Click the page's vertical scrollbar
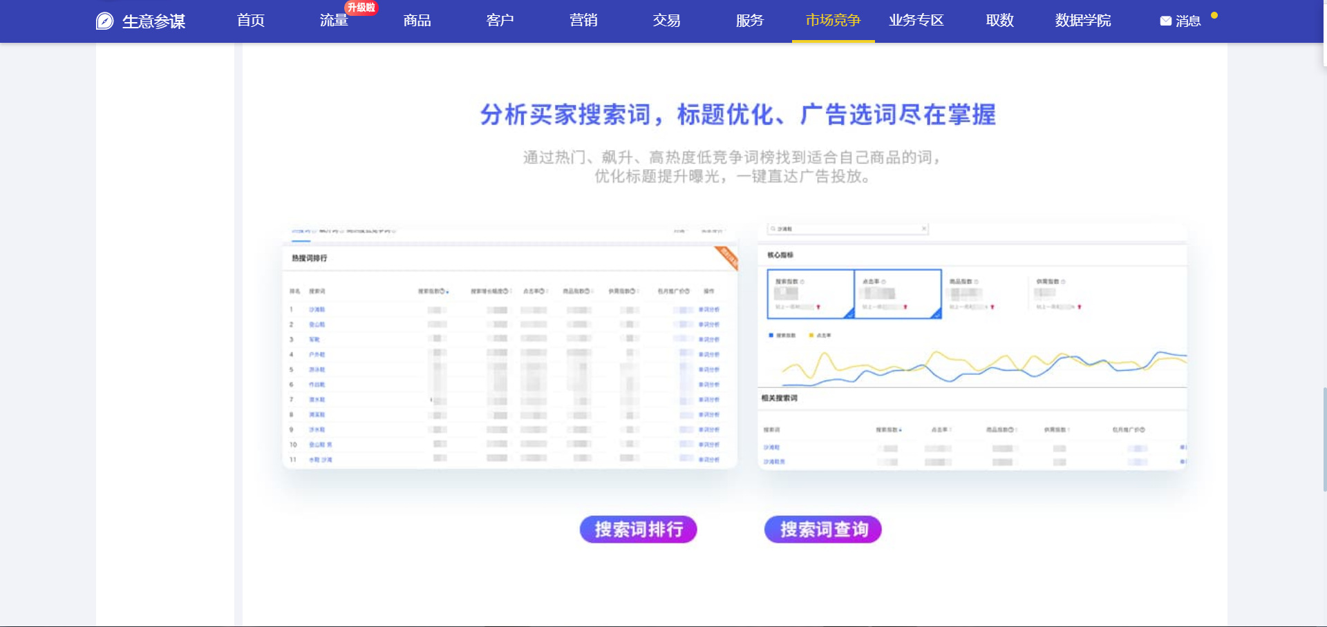 coord(1324,439)
